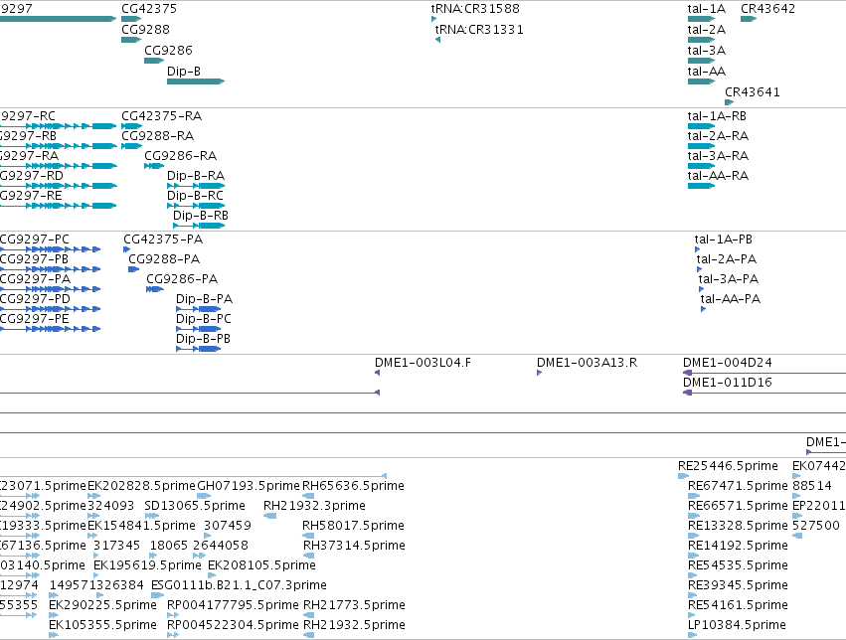This screenshot has width=846, height=640.
Task: Click the ESG0111b.B21.1_C07.3prime EST label
Action: pyautogui.click(x=239, y=585)
